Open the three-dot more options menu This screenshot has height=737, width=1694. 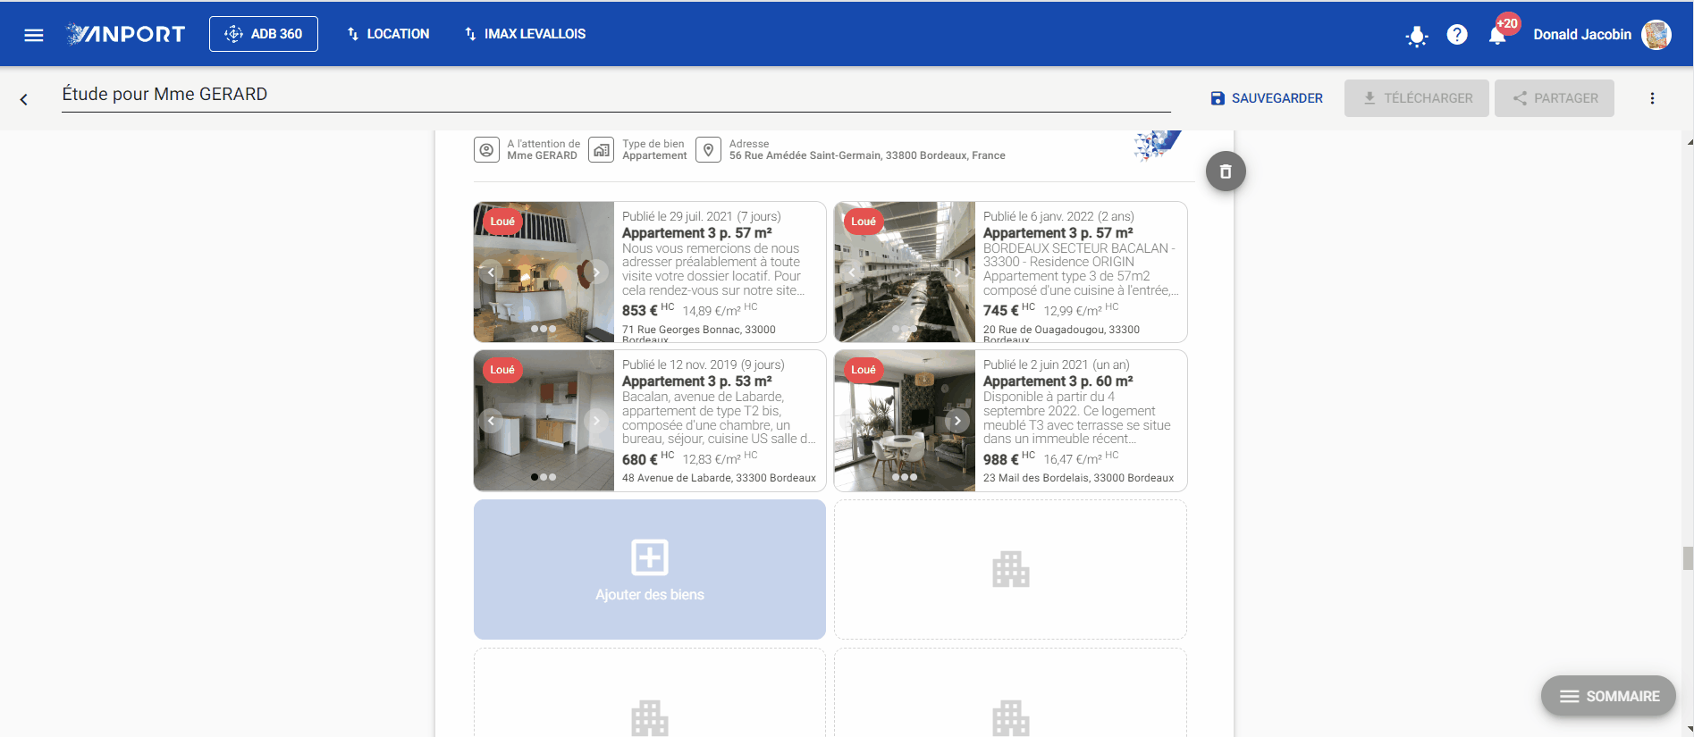pos(1652,98)
